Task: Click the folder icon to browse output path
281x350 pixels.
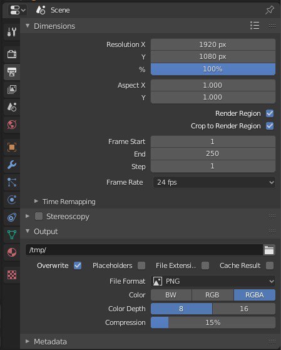Action: coord(269,250)
